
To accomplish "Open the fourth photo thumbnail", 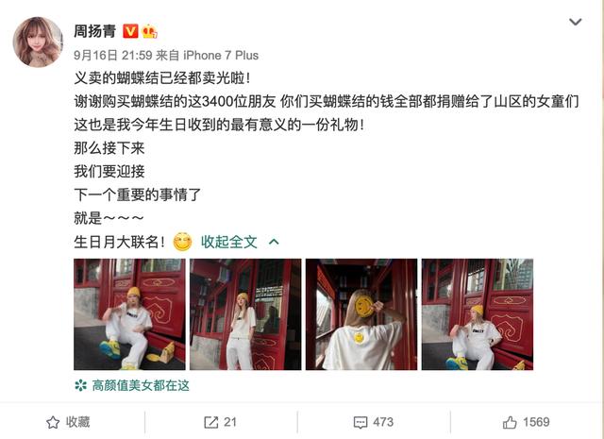I will click(x=478, y=314).
